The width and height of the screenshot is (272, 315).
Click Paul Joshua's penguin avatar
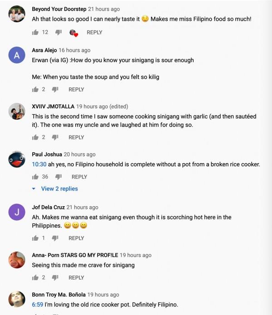[17, 159]
